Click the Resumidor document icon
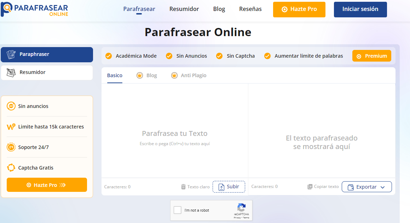410x223 pixels. [x=11, y=73]
